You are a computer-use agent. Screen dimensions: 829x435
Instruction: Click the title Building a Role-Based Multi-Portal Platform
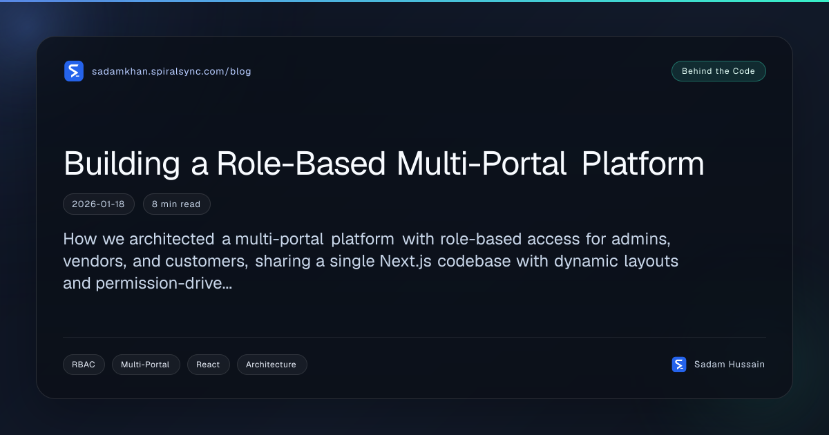384,164
